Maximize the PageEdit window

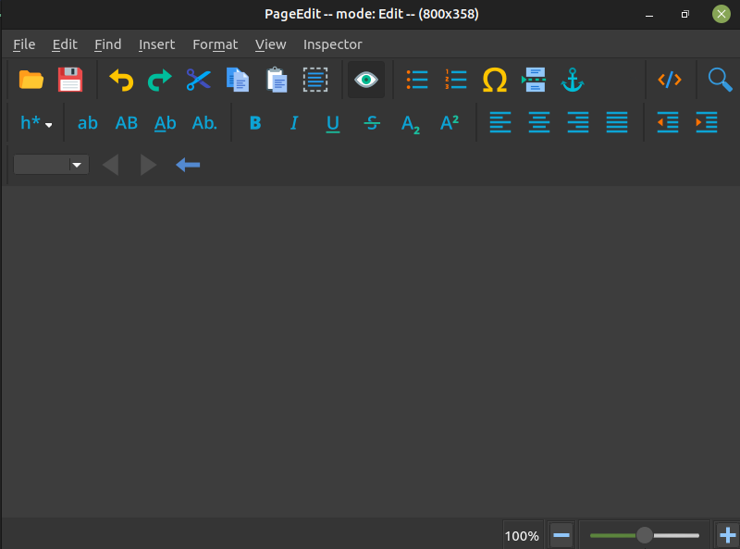pyautogui.click(x=685, y=14)
